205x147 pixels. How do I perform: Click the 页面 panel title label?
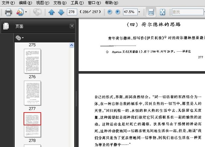[x=19, y=26]
